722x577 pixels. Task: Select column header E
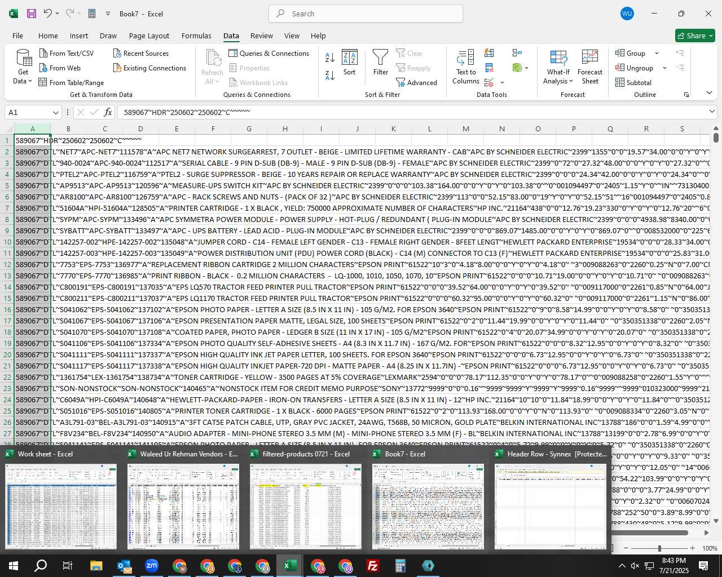click(177, 129)
